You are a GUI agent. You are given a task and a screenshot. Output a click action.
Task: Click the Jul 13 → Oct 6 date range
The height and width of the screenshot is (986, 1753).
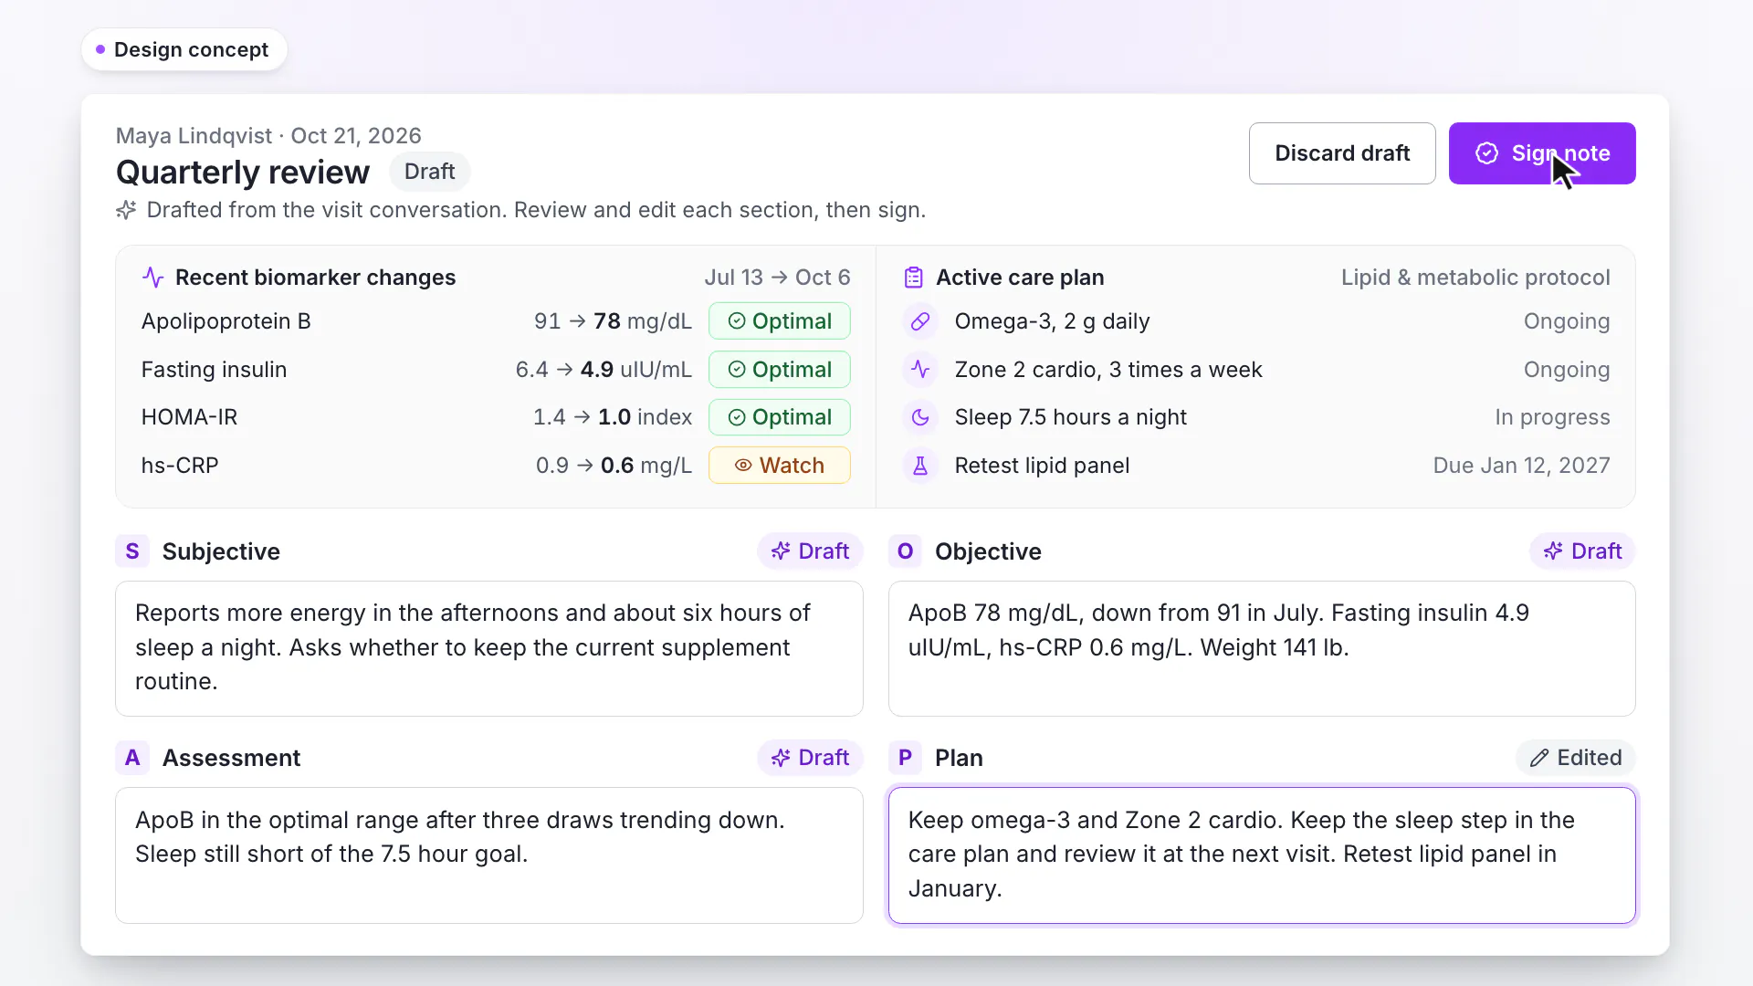(x=777, y=278)
